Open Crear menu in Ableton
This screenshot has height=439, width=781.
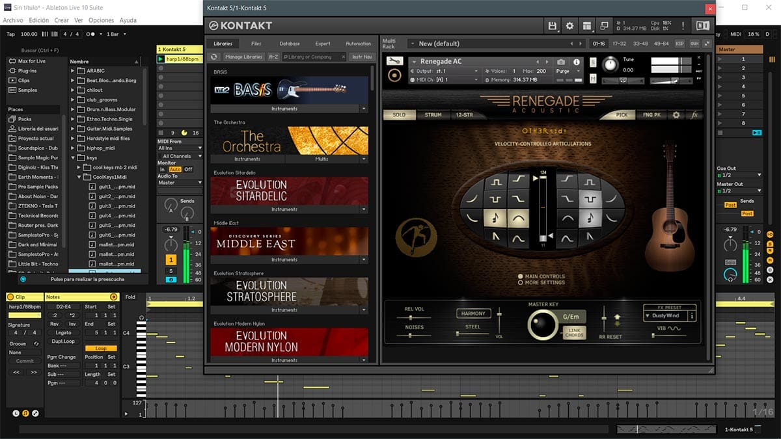tap(61, 20)
